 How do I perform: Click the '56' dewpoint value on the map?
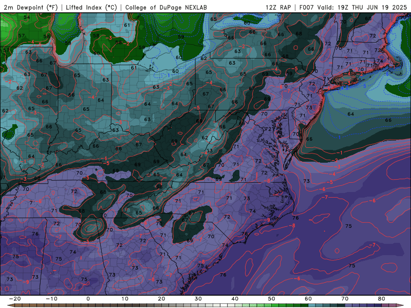pyautogui.click(x=47, y=36)
